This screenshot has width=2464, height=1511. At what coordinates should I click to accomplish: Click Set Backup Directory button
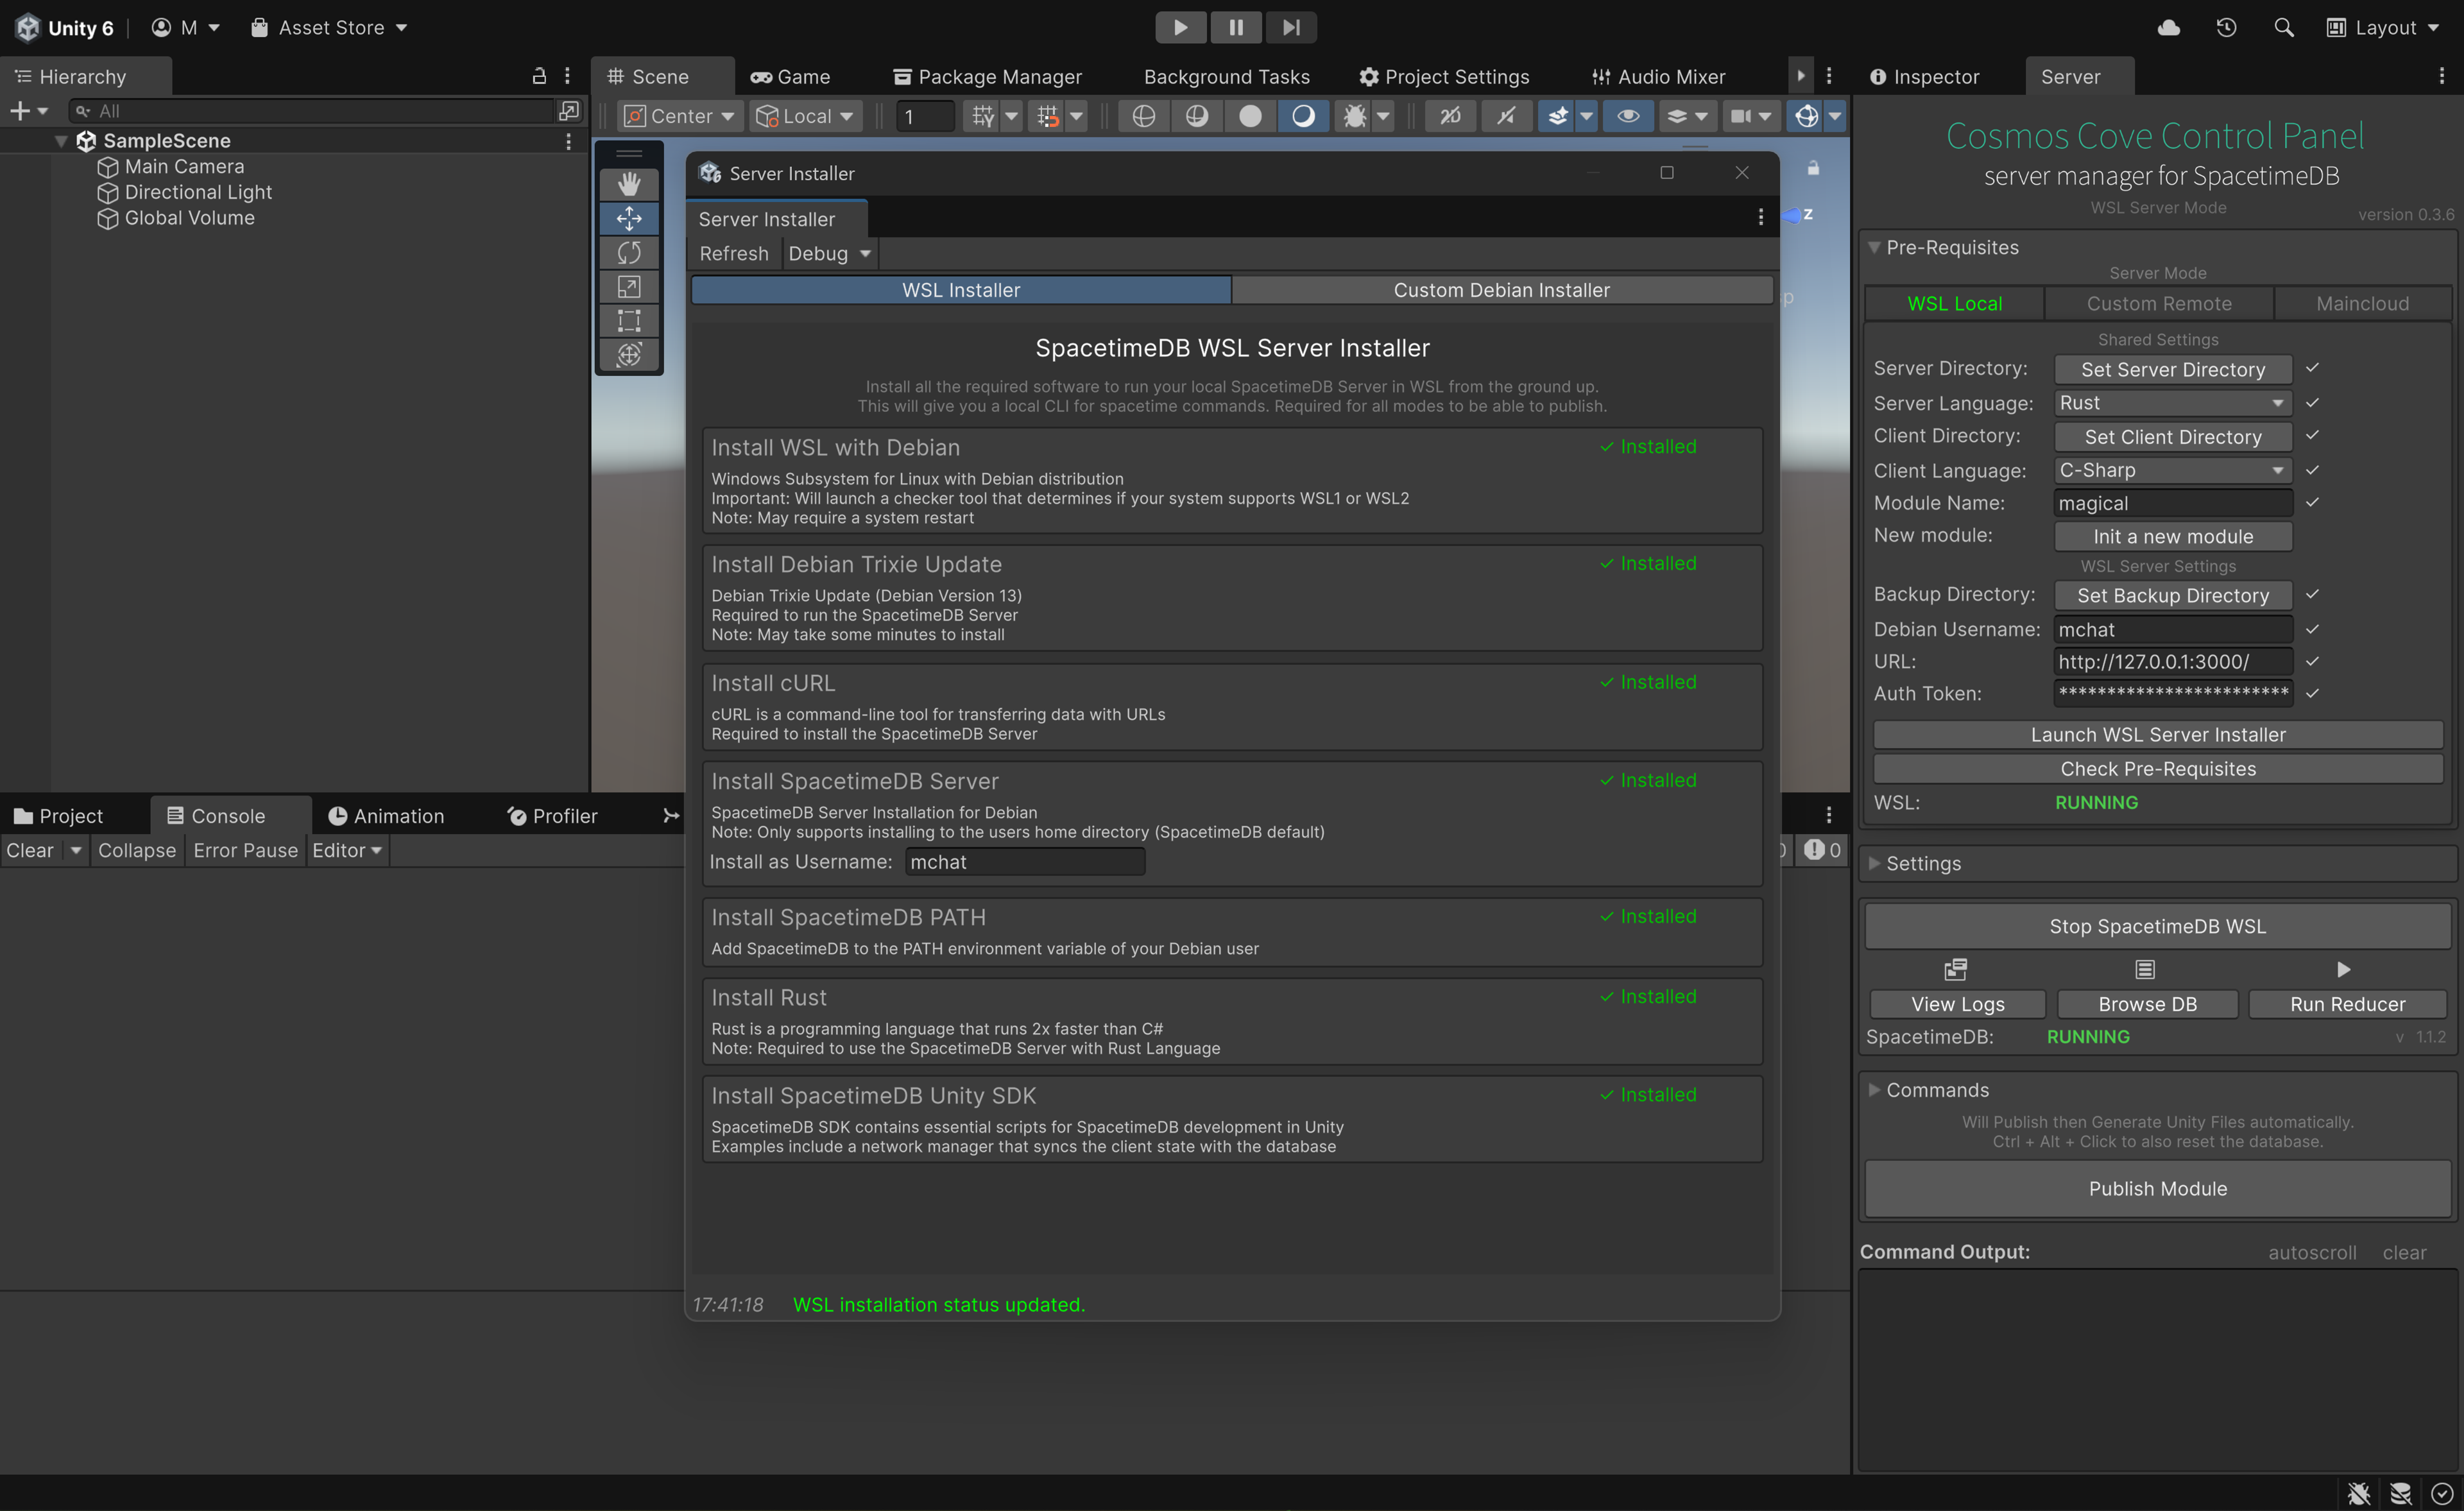[x=2173, y=595]
